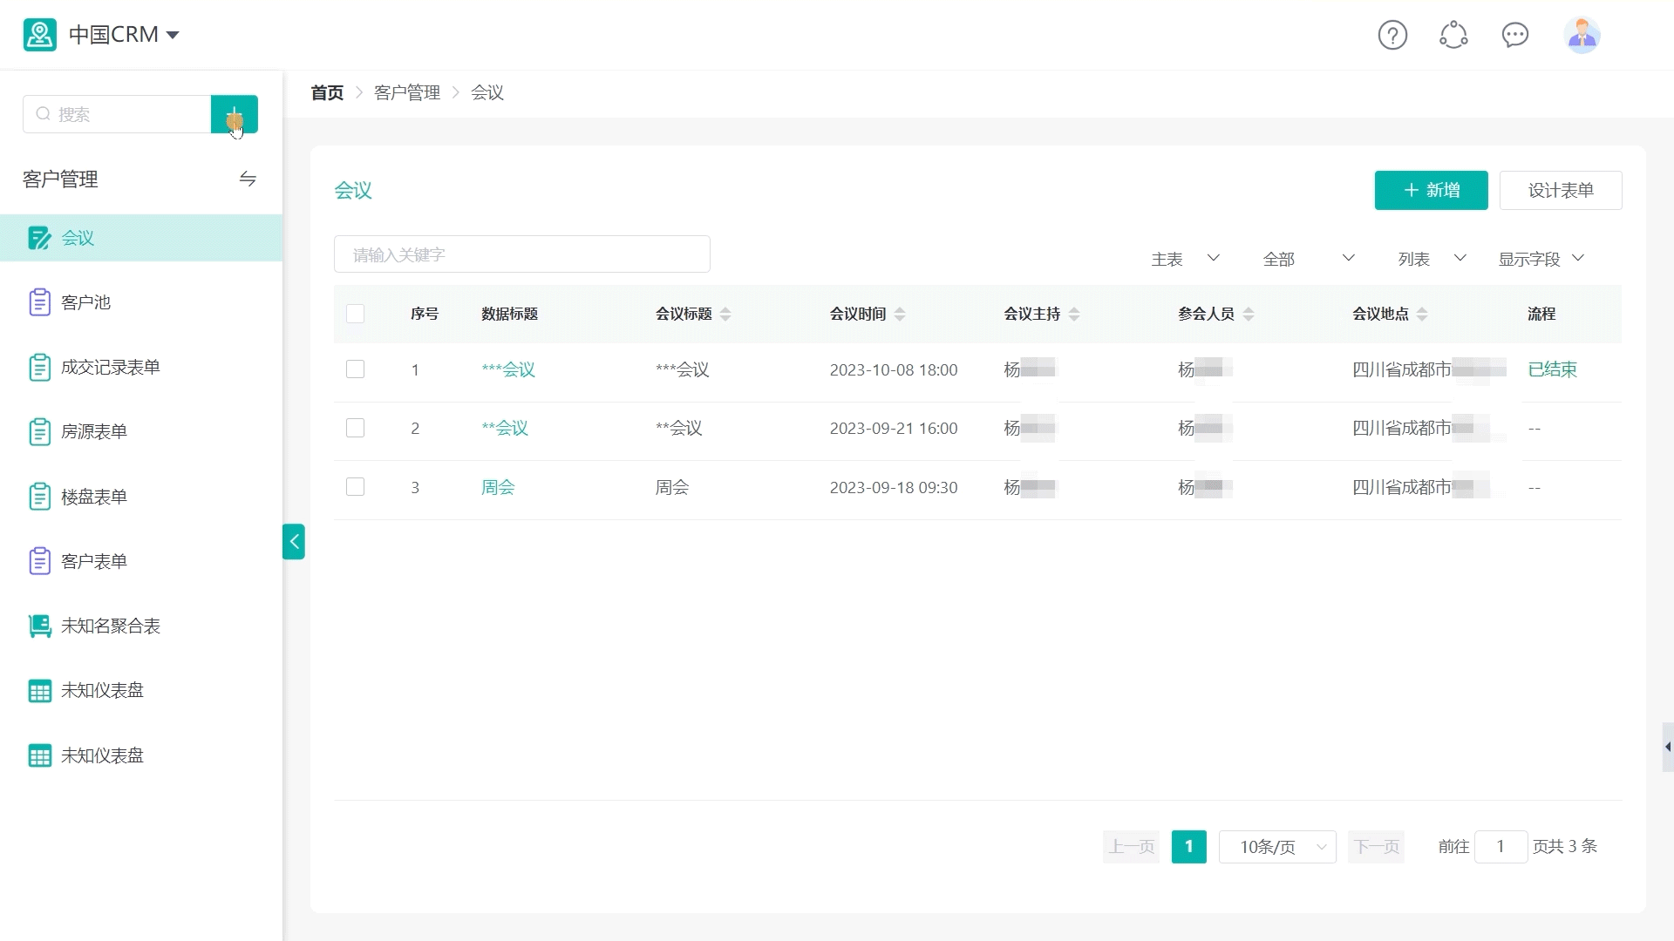Screen dimensions: 1674x941
Task: Open the 周会 data title link
Action: [x=498, y=487]
